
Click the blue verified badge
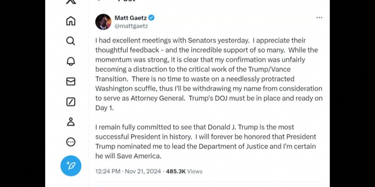tap(152, 18)
